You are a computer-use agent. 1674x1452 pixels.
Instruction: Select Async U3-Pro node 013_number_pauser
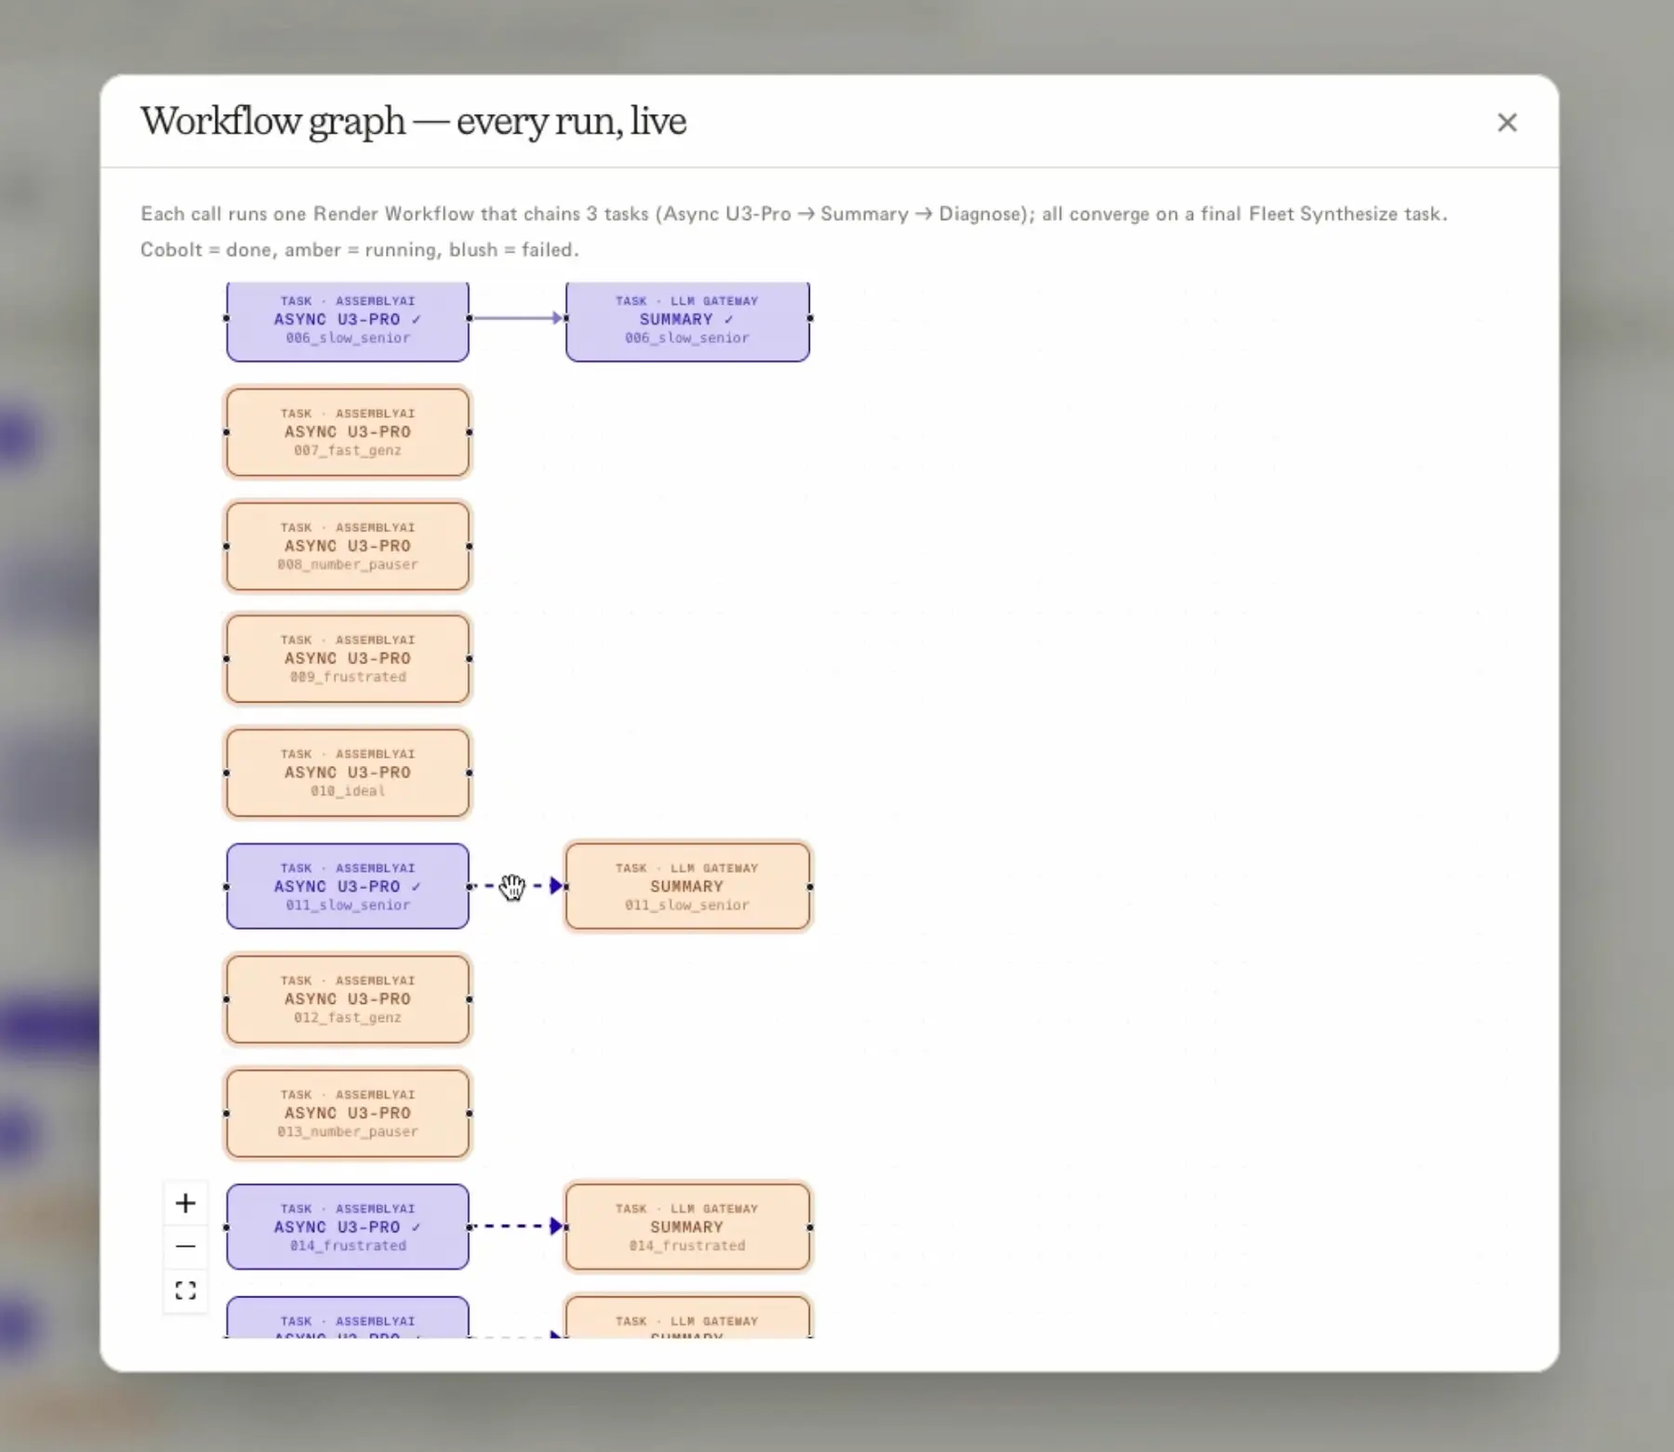[348, 1114]
